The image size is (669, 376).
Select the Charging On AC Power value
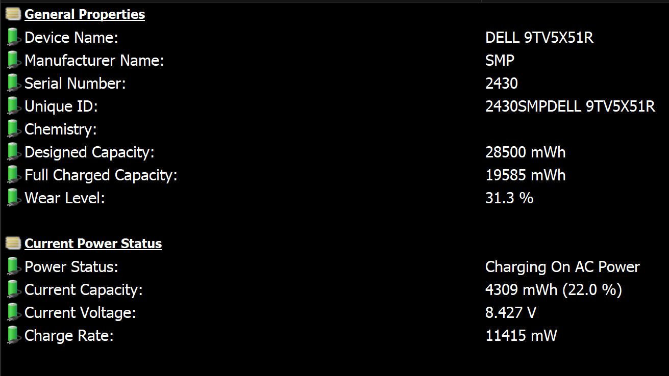coord(562,267)
